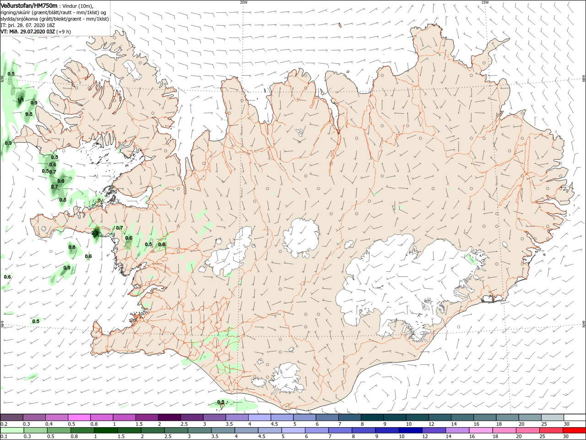Click the light pink 16 mm rain swatch

[480, 430]
